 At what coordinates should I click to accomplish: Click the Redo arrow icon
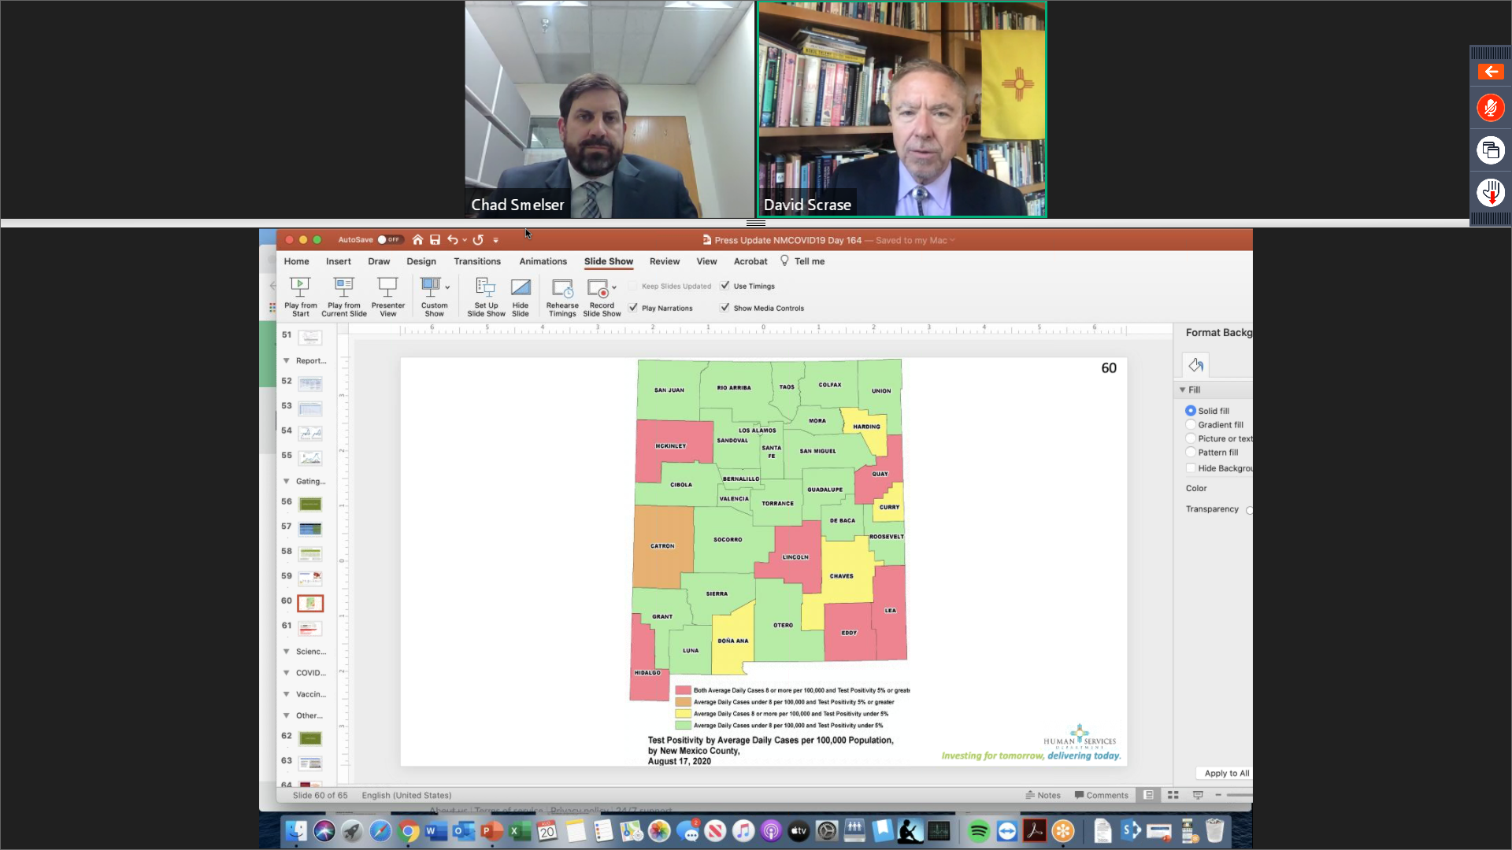(x=478, y=240)
